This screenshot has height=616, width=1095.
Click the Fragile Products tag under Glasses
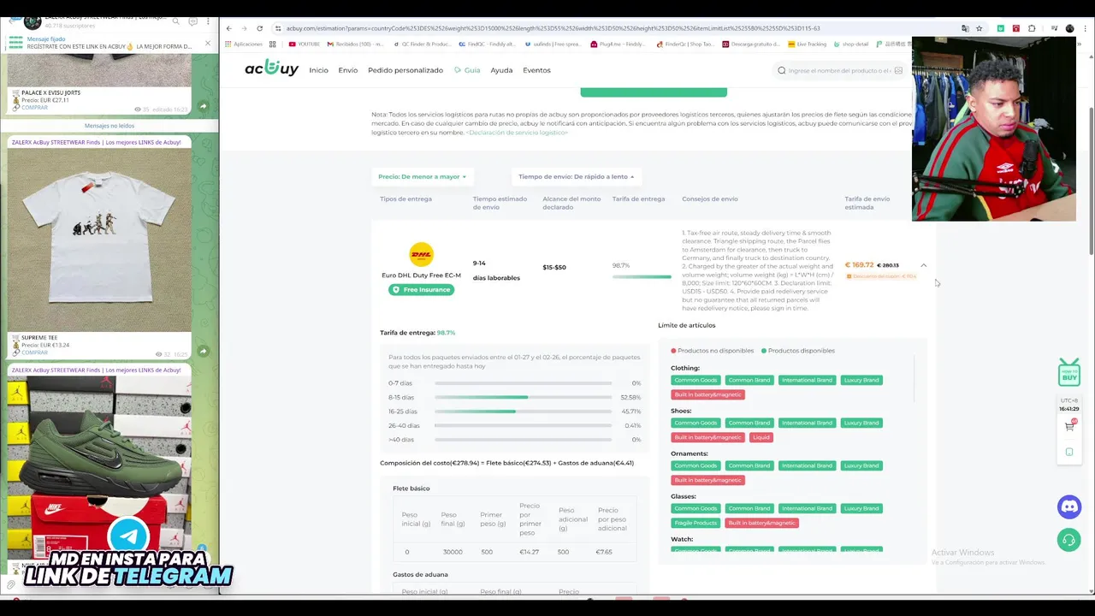point(695,523)
